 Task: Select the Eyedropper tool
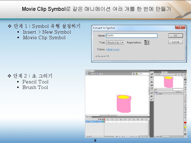pyautogui.click(x=185, y=110)
